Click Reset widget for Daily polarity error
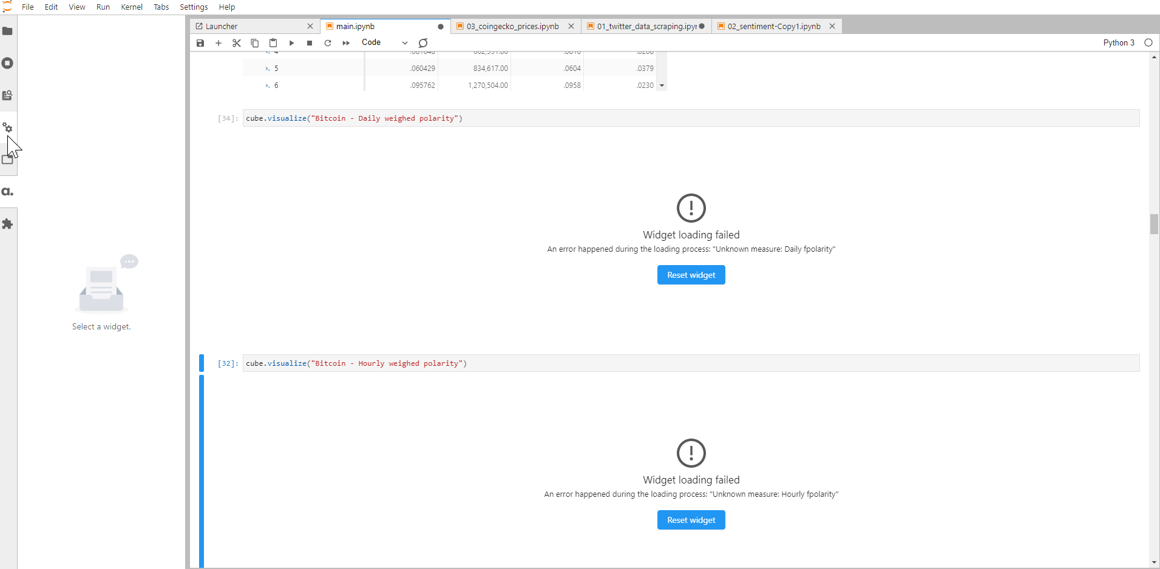The width and height of the screenshot is (1160, 569). click(691, 275)
